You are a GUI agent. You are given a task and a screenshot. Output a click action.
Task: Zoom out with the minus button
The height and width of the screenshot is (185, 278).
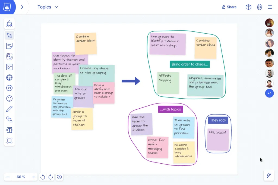coord(8,177)
